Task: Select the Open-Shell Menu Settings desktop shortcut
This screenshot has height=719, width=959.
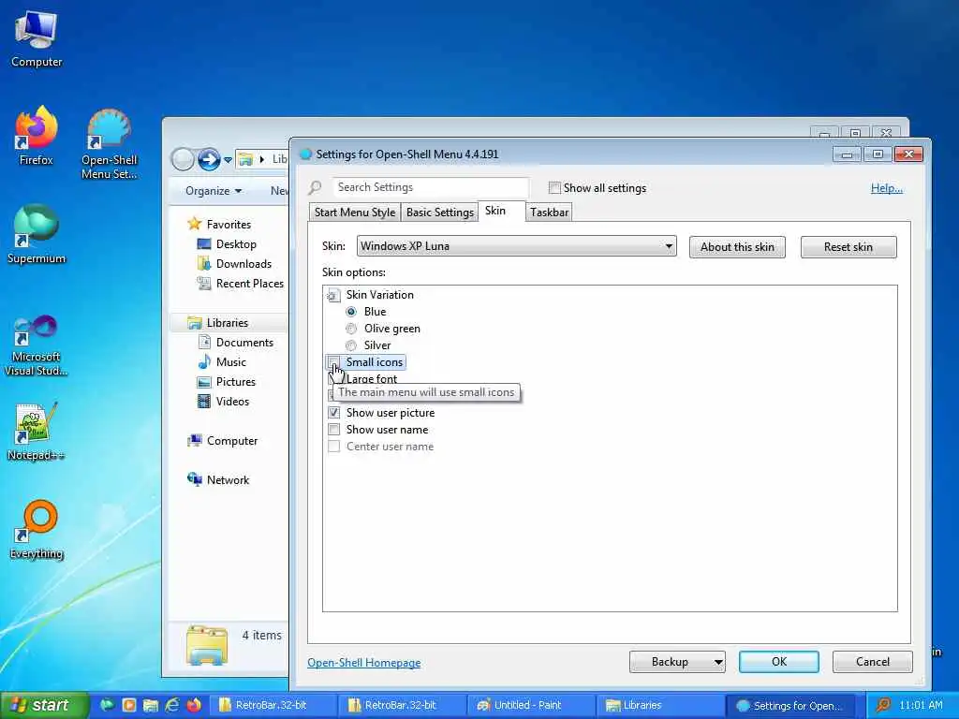Action: click(109, 144)
